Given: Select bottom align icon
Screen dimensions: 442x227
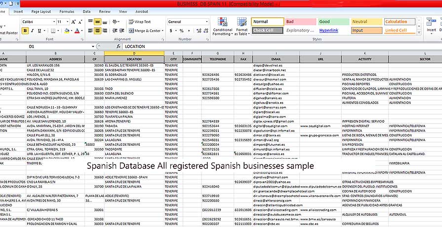Looking at the screenshot, I should 105,22.
